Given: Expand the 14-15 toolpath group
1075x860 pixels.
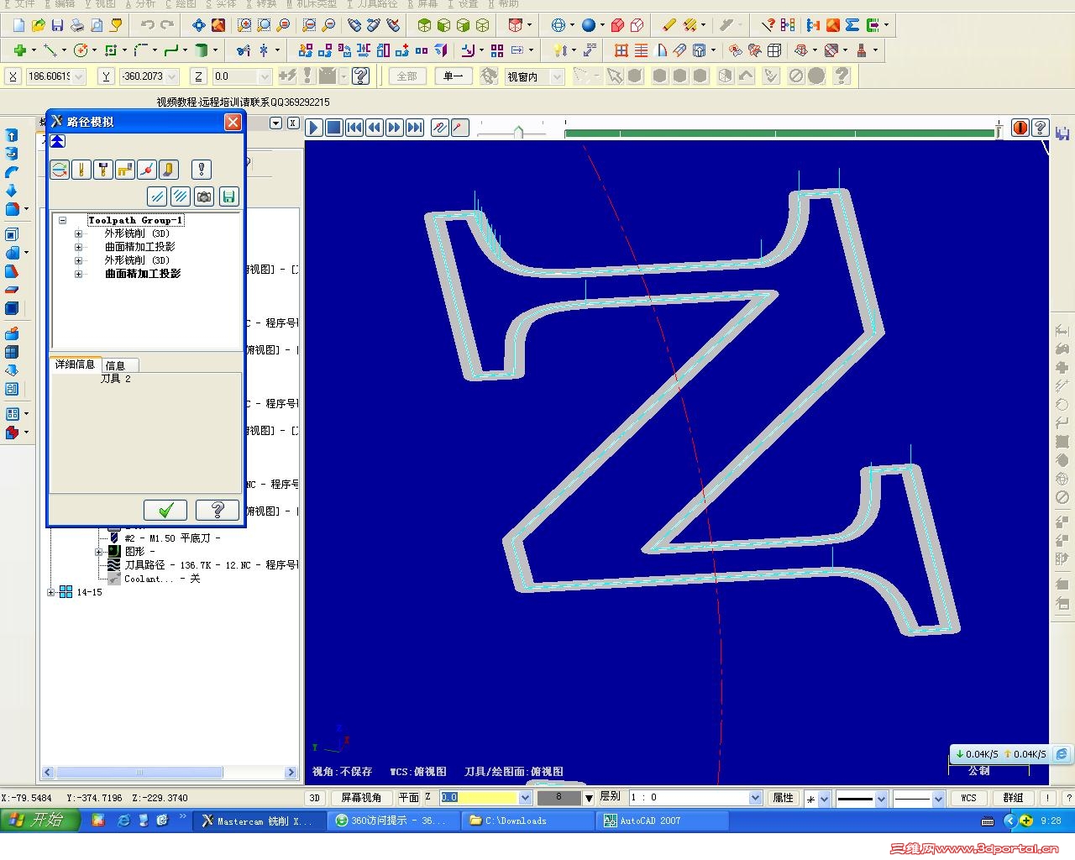Looking at the screenshot, I should [51, 592].
